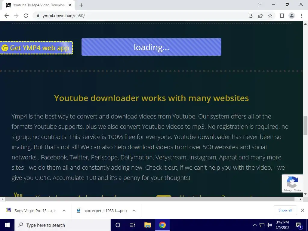
Task: Close the downloads bar
Action: (x=303, y=210)
